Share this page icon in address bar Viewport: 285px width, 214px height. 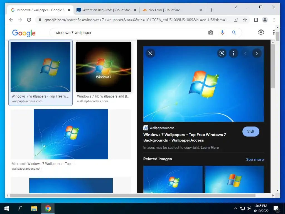[236, 20]
